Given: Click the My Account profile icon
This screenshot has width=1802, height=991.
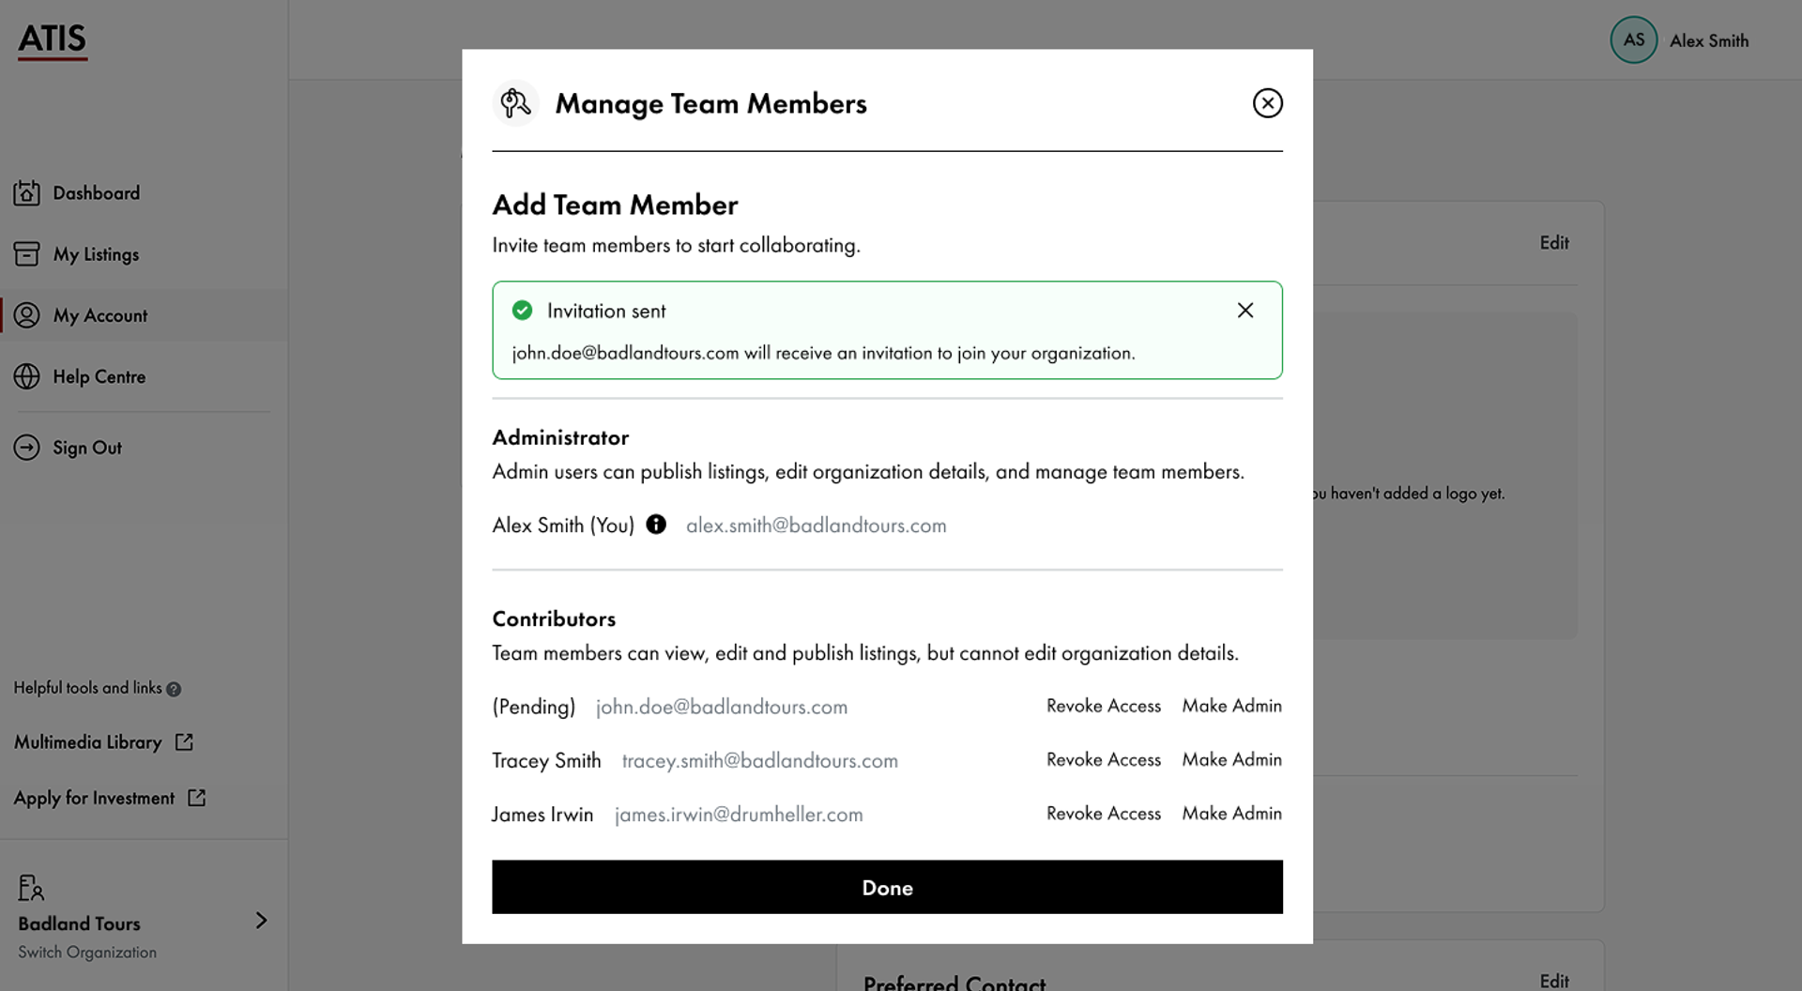Looking at the screenshot, I should point(26,315).
